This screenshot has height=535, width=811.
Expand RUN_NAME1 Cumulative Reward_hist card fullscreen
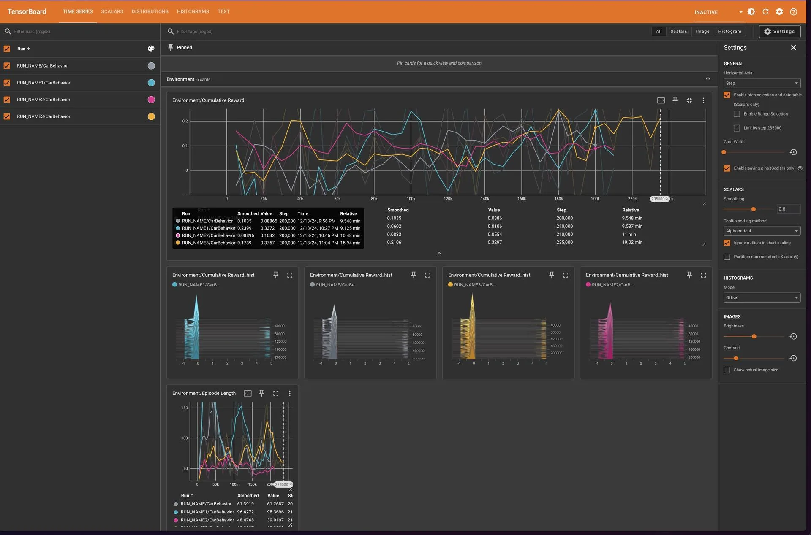click(290, 275)
